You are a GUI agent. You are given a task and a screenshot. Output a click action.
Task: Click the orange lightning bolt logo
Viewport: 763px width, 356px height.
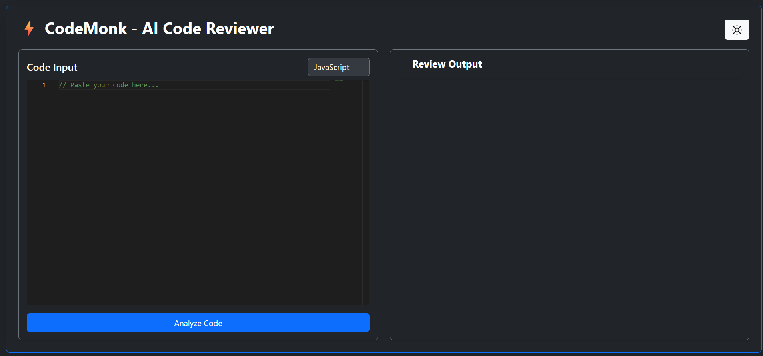[29, 28]
